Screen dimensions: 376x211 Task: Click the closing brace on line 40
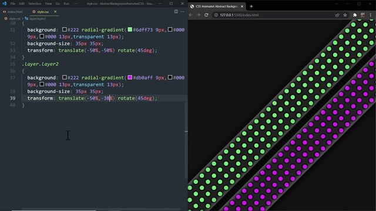tap(23, 105)
